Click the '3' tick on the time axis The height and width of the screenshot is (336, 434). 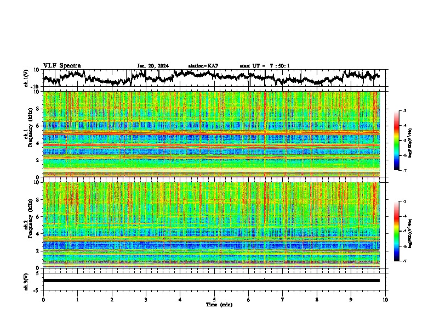[146, 300]
